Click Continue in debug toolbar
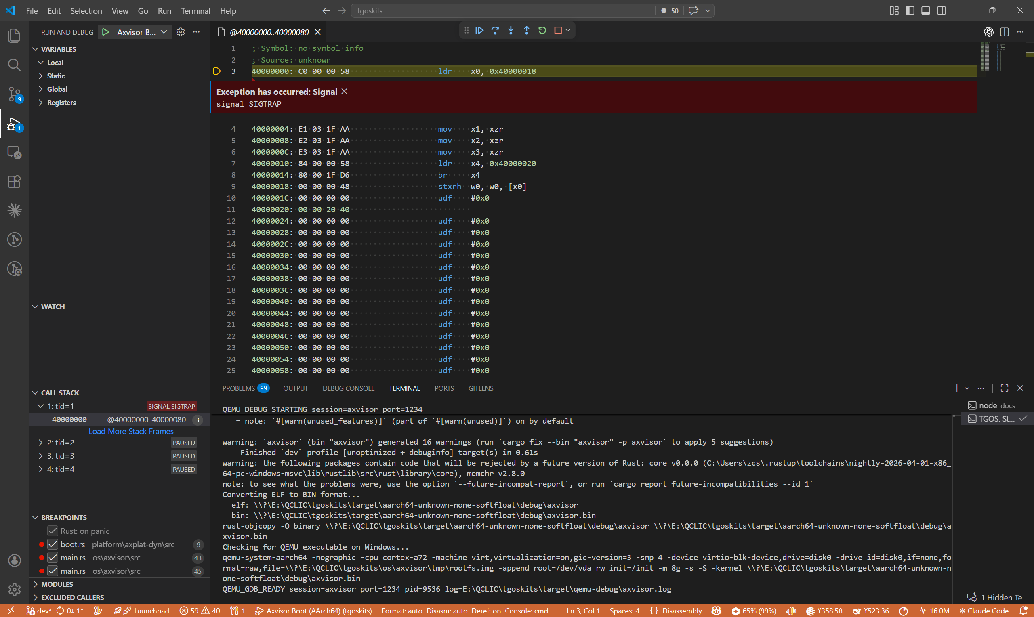Viewport: 1034px width, 617px height. click(479, 30)
